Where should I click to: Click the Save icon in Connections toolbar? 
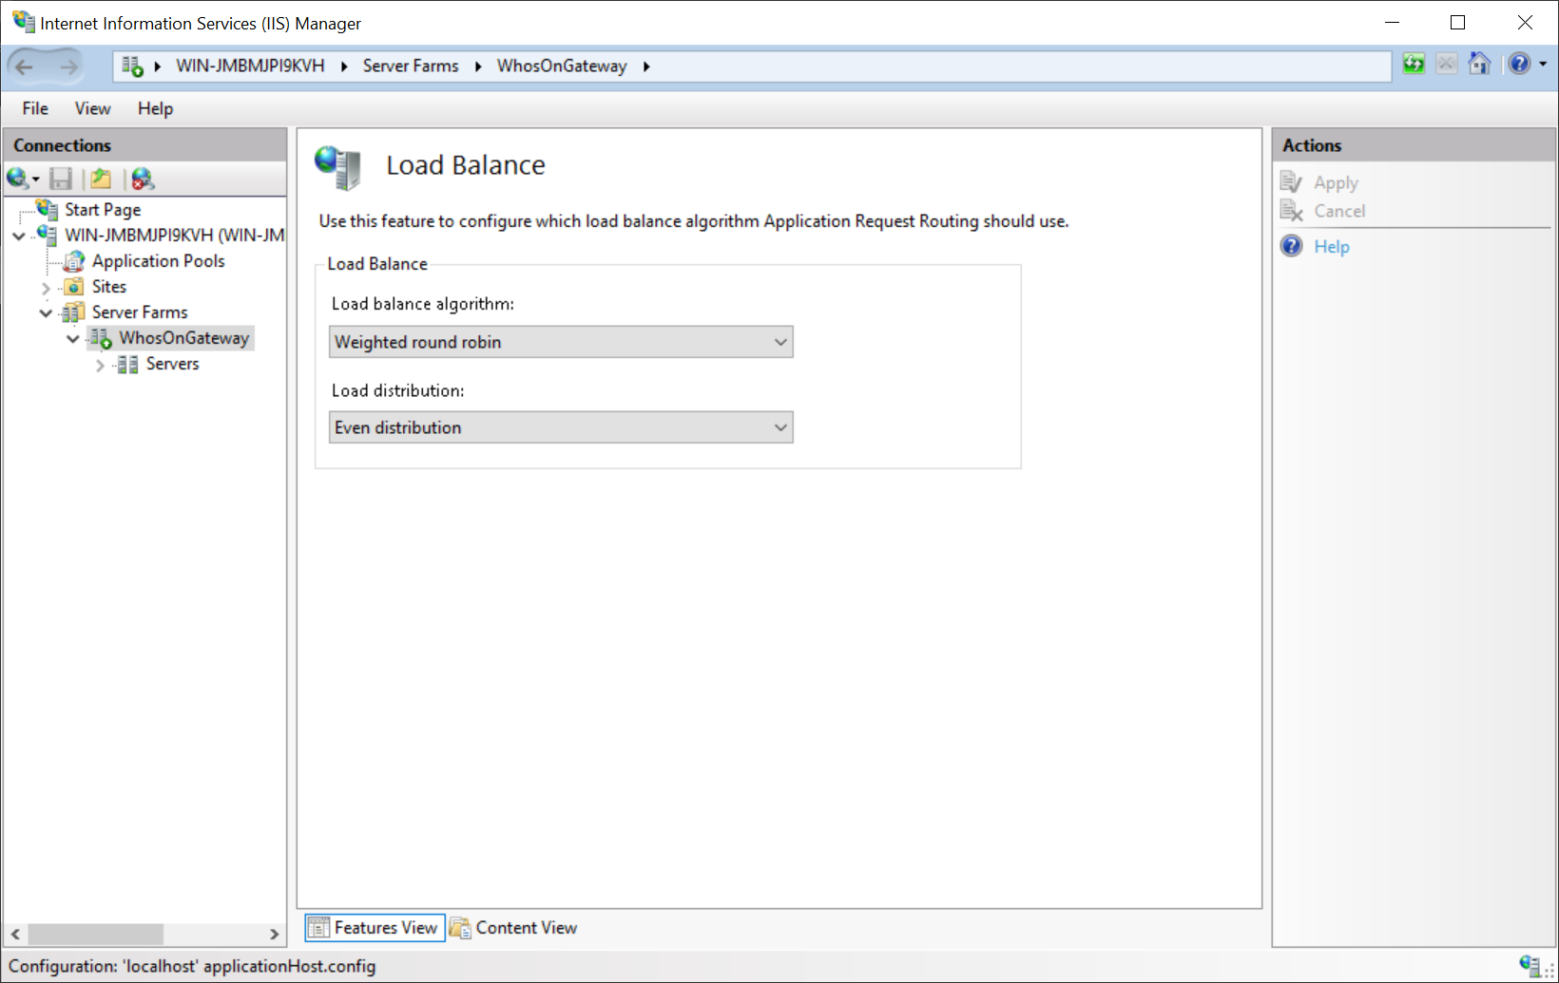coord(61,178)
